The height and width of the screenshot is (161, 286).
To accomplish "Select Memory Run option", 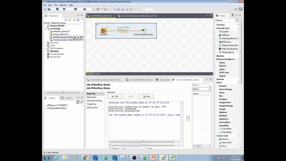I will click(x=93, y=107).
